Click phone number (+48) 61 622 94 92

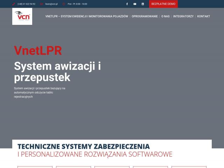[x=26, y=4]
